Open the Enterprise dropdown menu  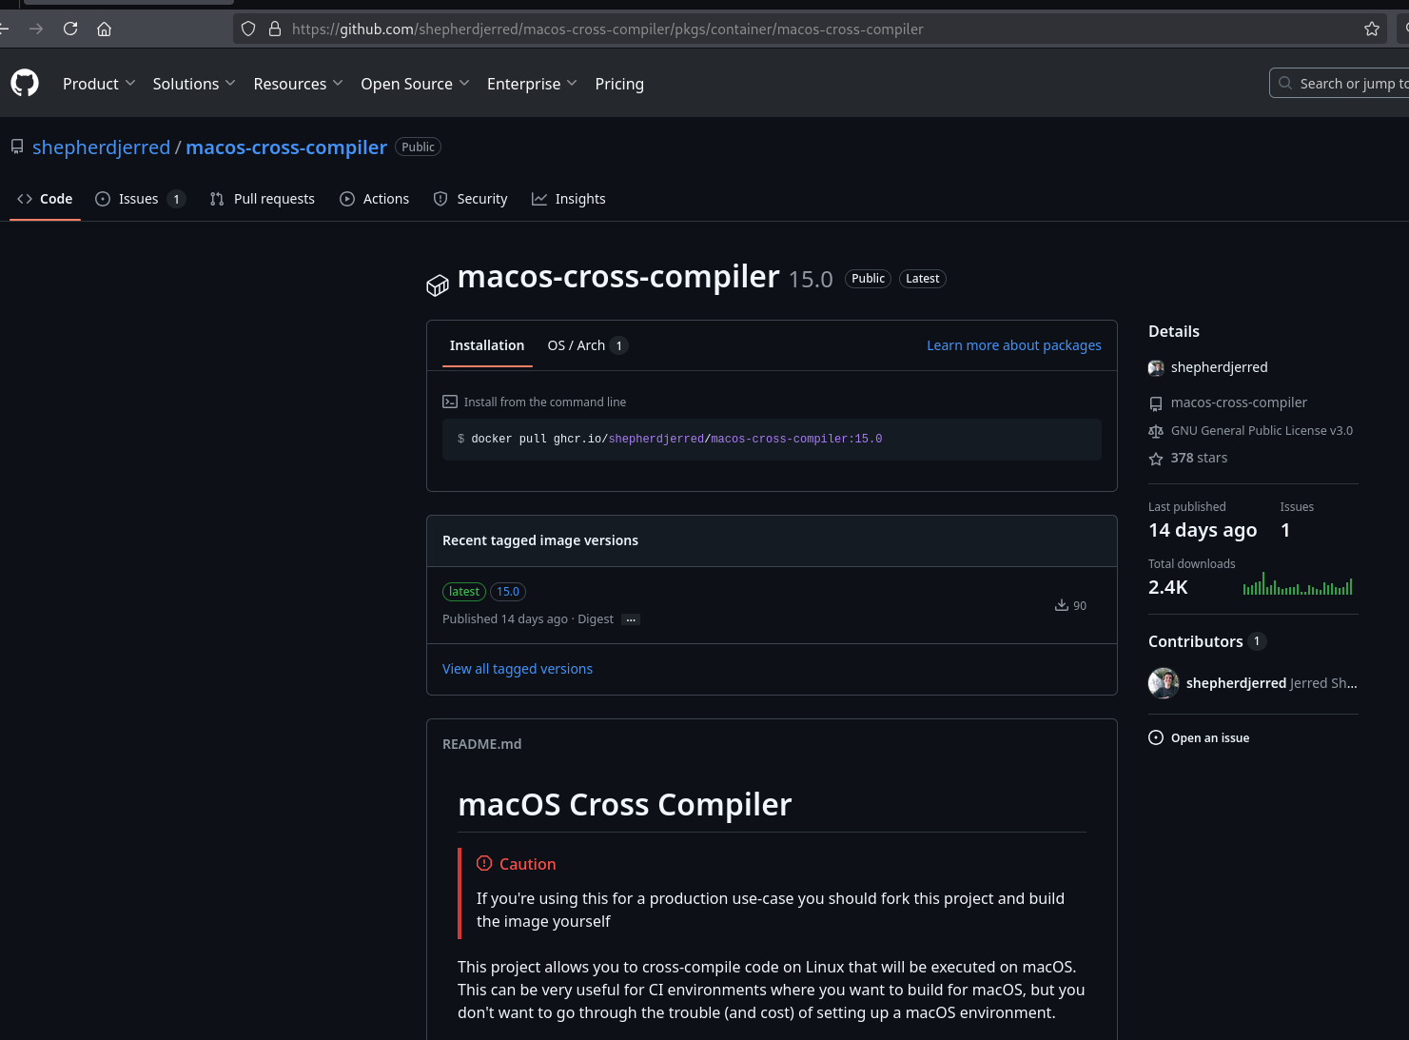(532, 84)
